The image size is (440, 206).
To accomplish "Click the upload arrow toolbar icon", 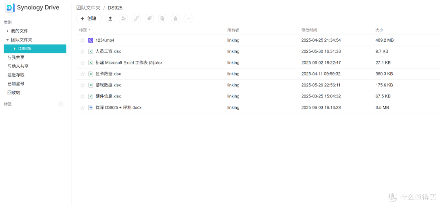I will click(110, 18).
